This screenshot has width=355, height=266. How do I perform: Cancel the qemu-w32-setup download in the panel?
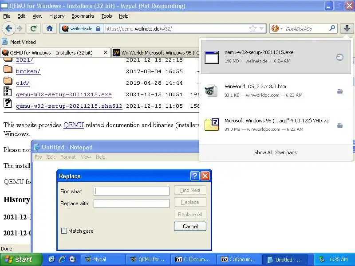(339, 57)
